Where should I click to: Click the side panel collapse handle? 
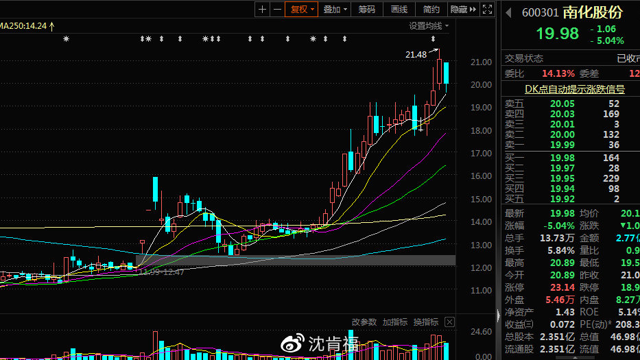point(498,315)
